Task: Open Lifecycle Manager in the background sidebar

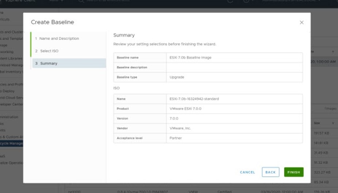Action: pyautogui.click(x=11, y=143)
